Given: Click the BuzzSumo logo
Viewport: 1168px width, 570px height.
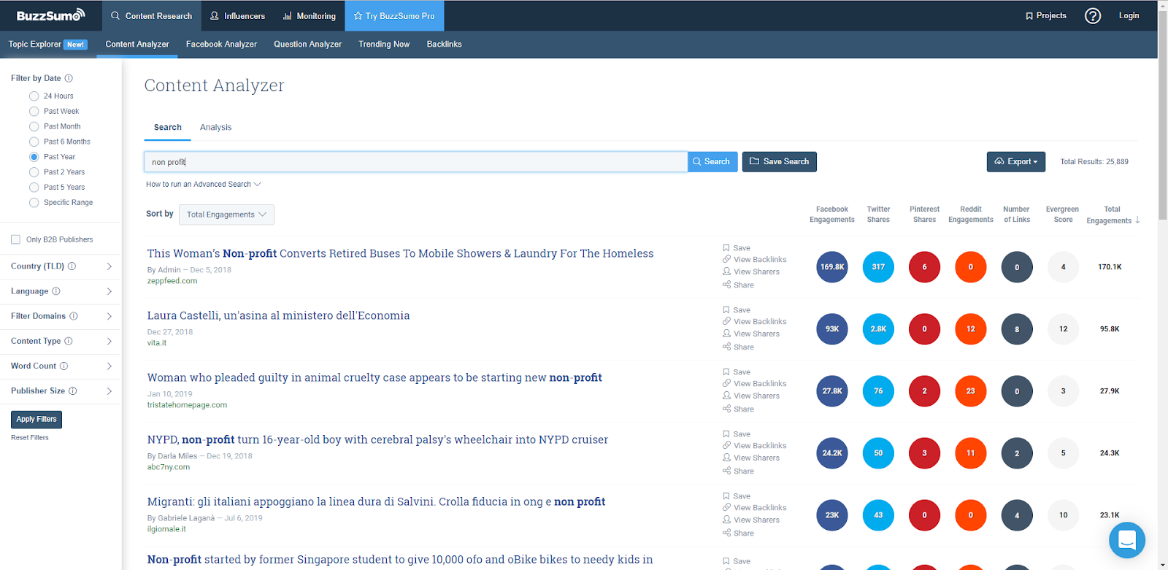Looking at the screenshot, I should click(50, 15).
